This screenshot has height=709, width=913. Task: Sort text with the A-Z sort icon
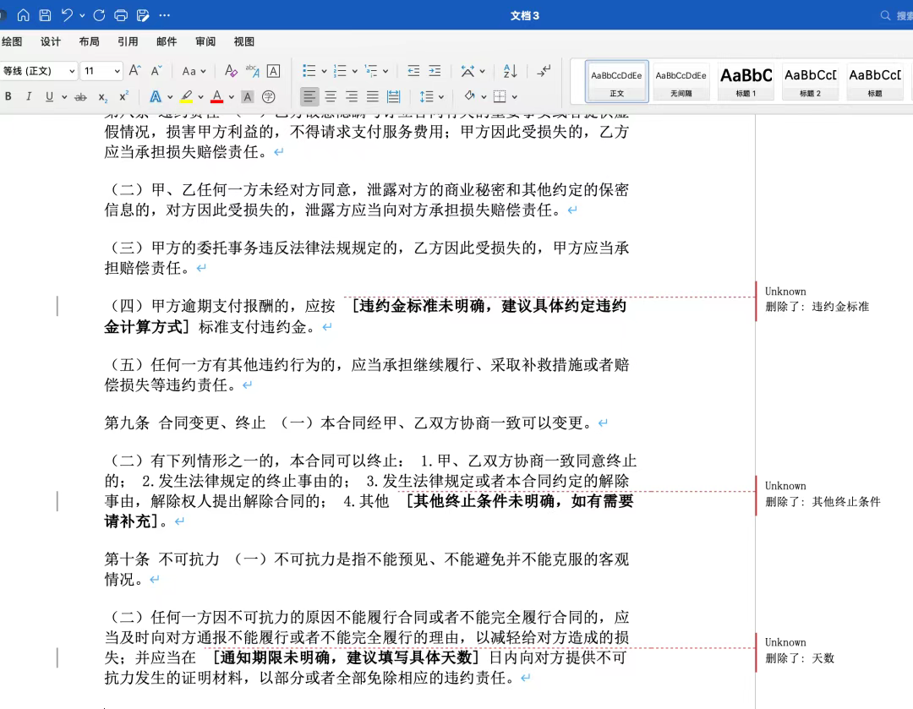coord(510,71)
